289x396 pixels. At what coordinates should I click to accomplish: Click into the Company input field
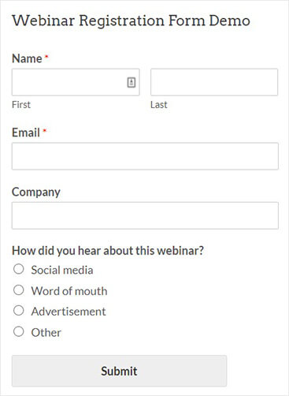[145, 215]
